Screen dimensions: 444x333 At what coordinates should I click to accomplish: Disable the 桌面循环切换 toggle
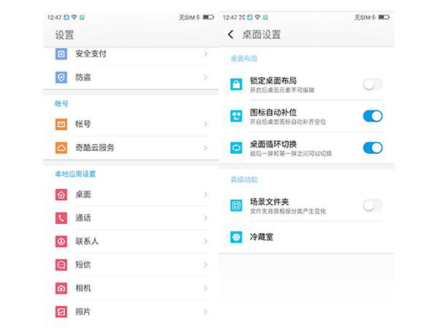[372, 148]
